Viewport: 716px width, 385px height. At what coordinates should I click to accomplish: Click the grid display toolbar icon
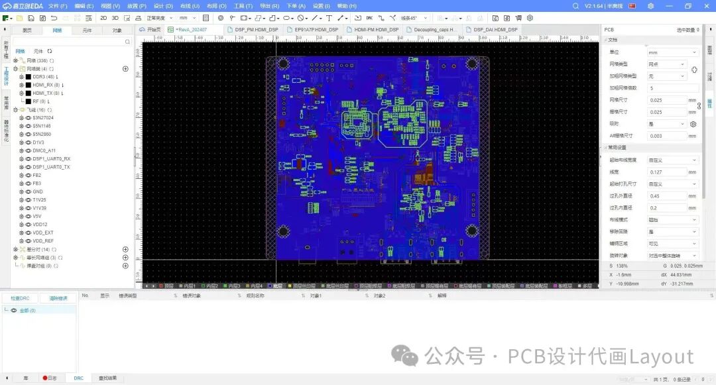[206, 19]
